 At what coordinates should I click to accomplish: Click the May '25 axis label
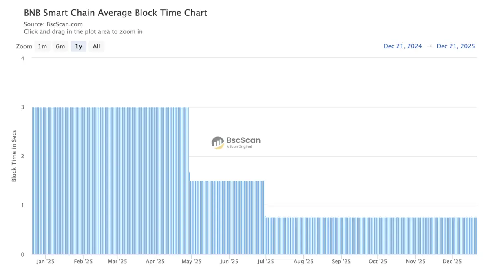(192, 262)
